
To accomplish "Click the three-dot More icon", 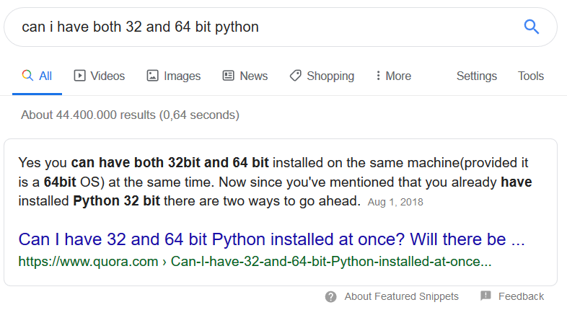I will (x=378, y=76).
